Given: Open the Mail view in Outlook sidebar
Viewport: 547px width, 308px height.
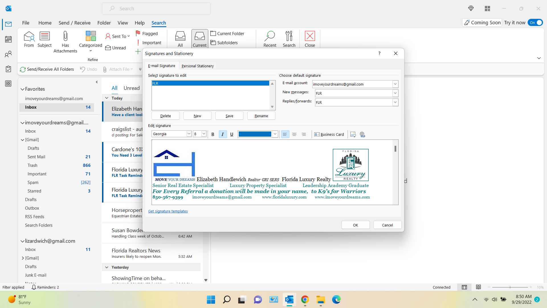Looking at the screenshot, I should pos(8,24).
